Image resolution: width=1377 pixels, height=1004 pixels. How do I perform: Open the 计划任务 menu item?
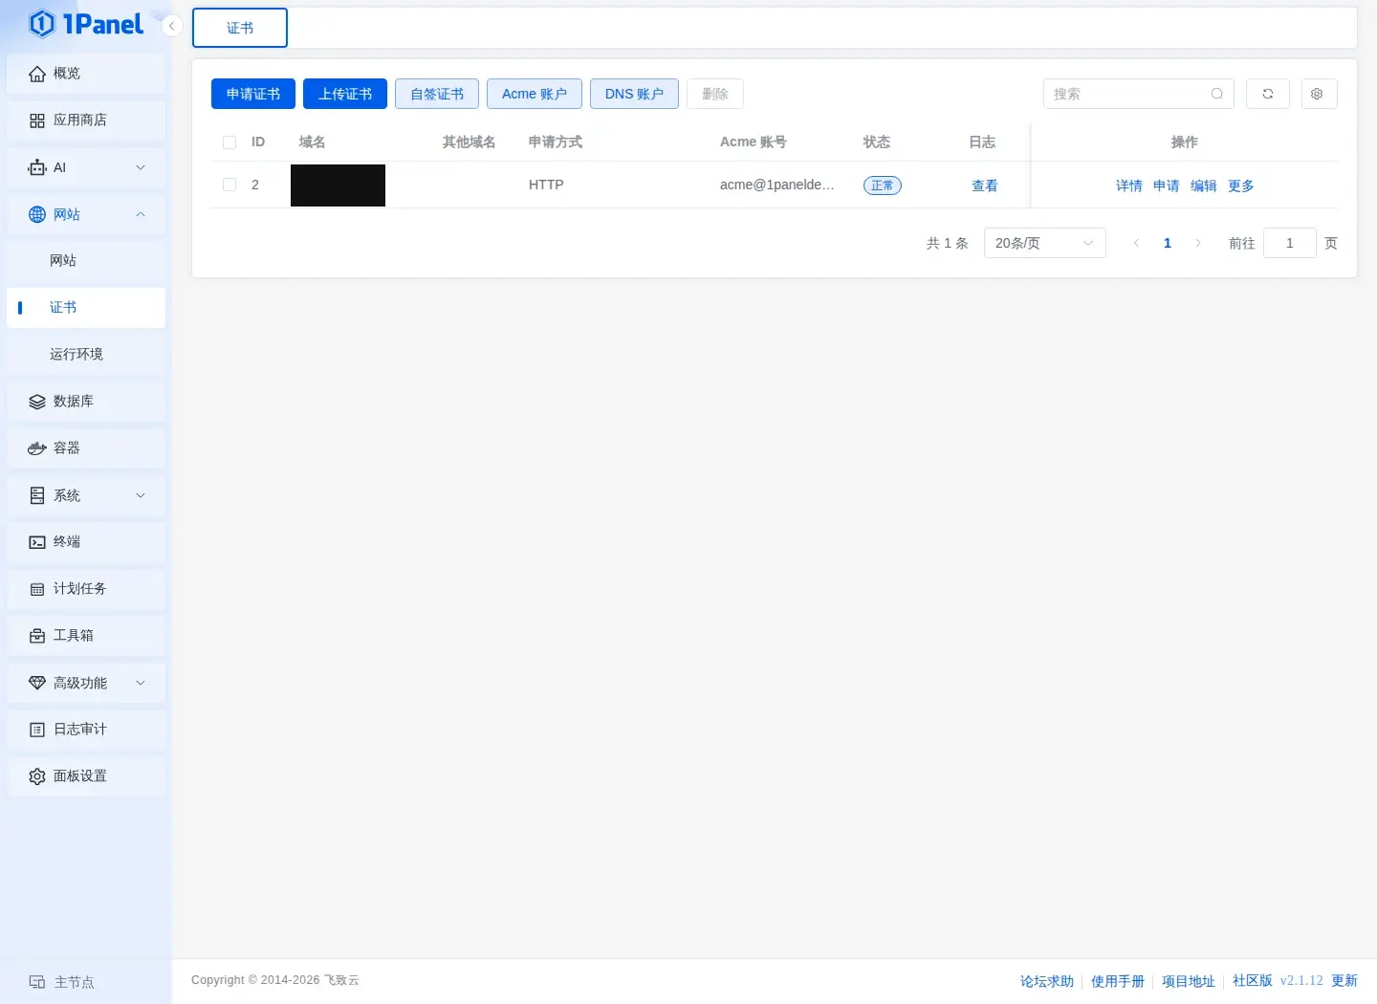click(86, 589)
